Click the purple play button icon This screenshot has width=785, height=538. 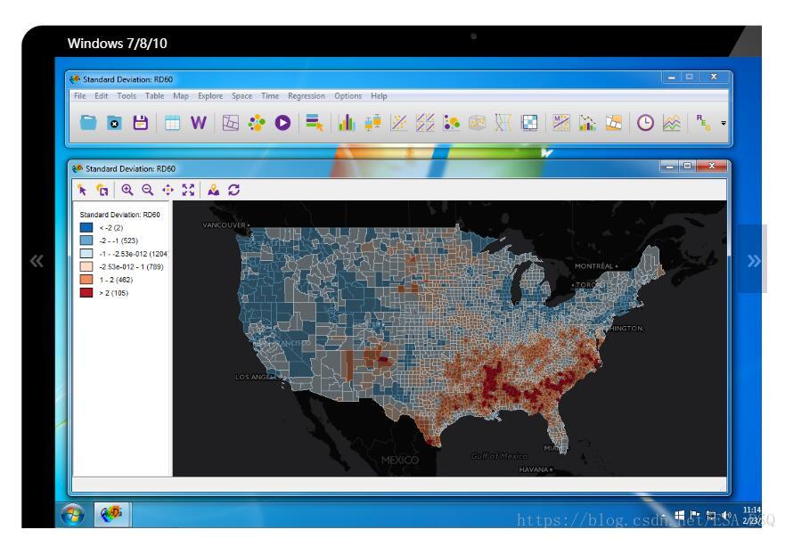pos(282,122)
